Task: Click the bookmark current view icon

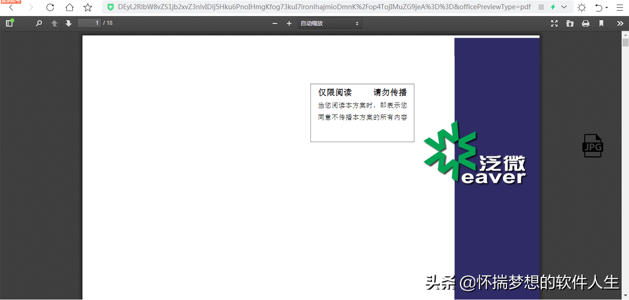Action: pyautogui.click(x=601, y=23)
